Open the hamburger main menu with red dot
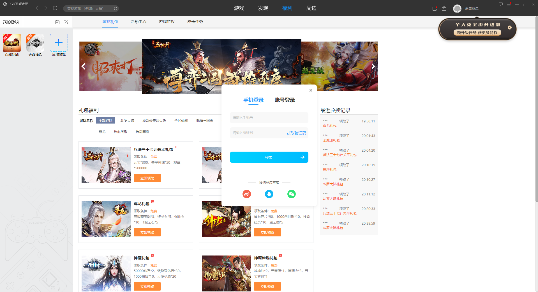The image size is (538, 292). click(x=509, y=4)
